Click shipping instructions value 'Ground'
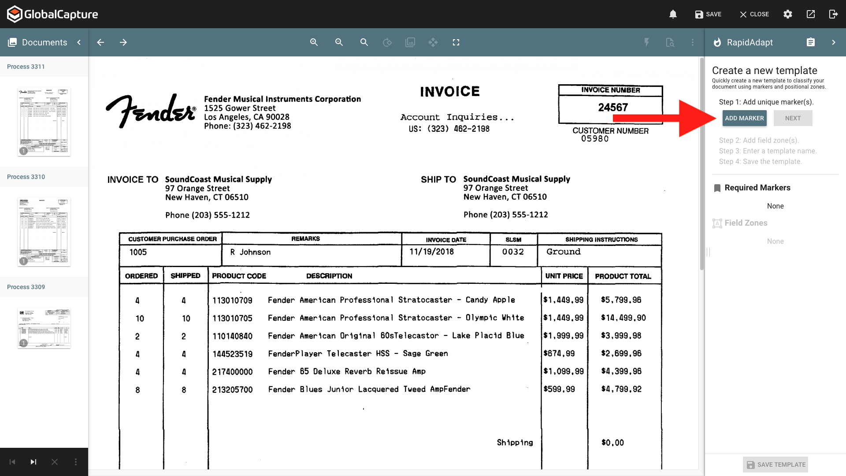846x476 pixels. (564, 252)
